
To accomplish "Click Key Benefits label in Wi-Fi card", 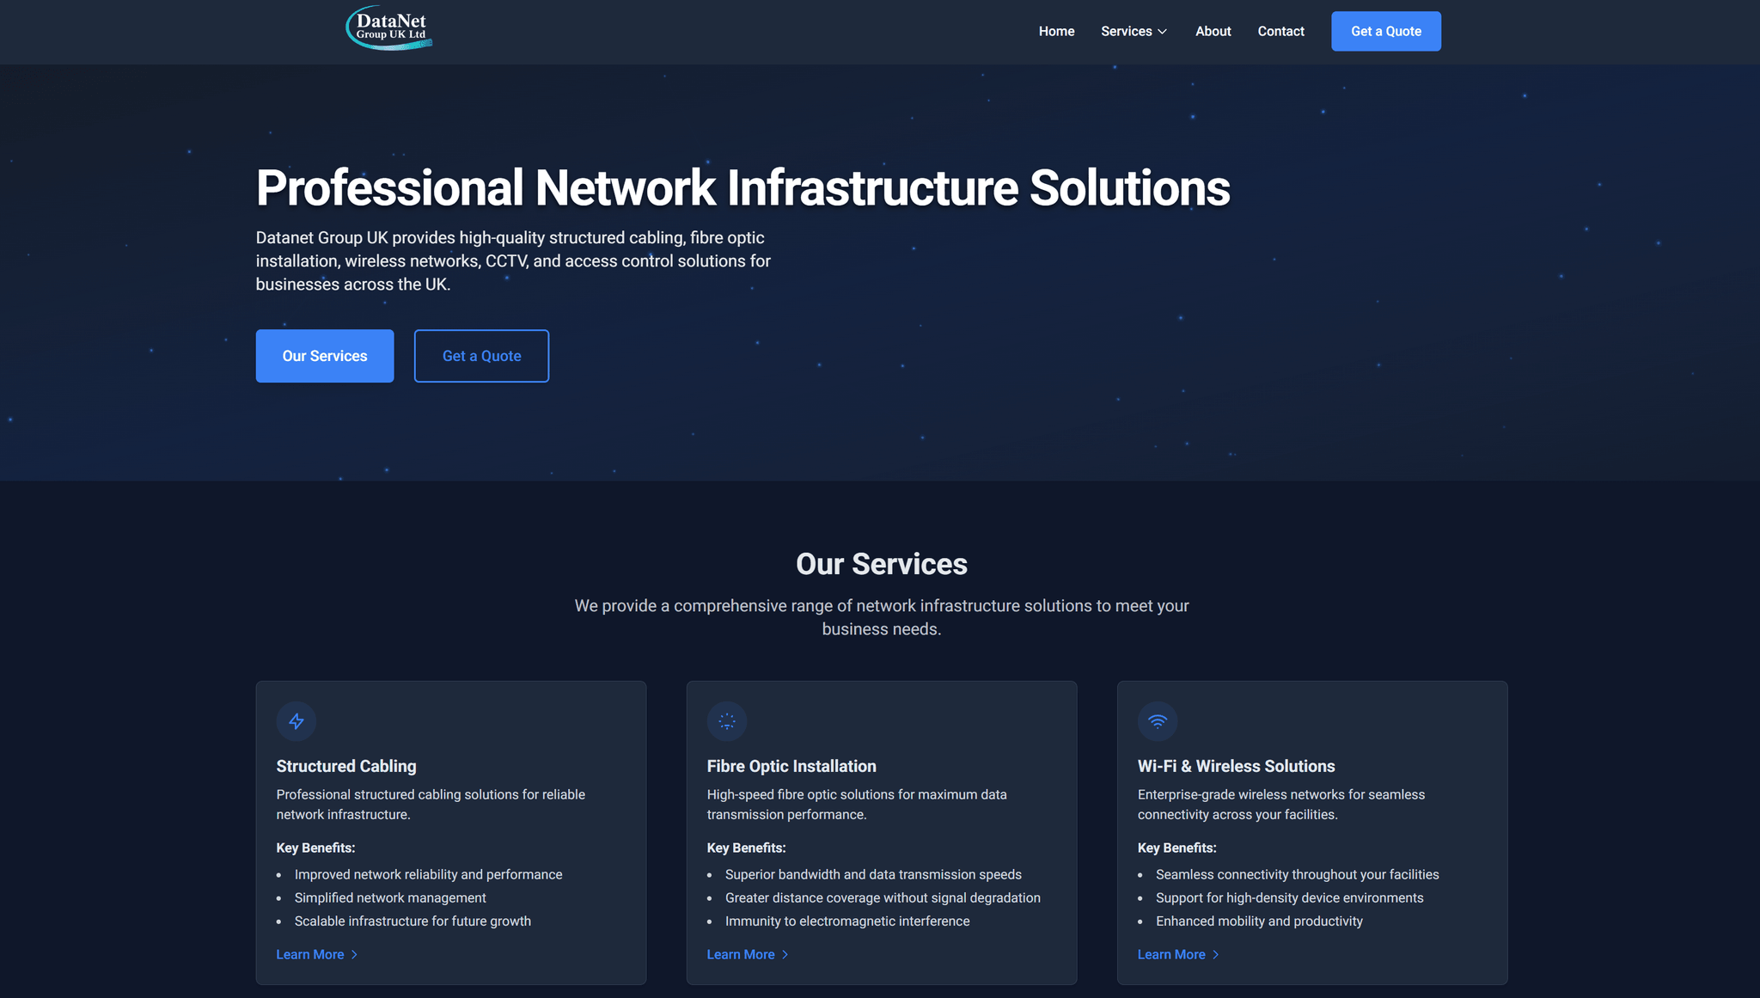I will coord(1176,848).
